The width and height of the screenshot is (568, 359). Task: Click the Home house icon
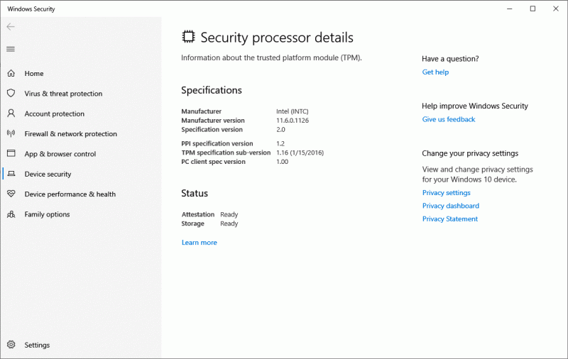click(x=11, y=73)
